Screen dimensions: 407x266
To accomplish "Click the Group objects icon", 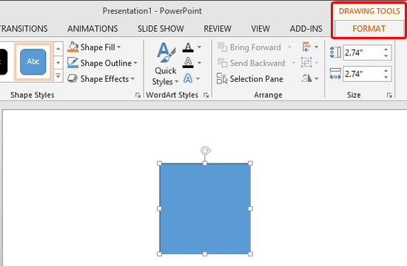I will point(306,63).
